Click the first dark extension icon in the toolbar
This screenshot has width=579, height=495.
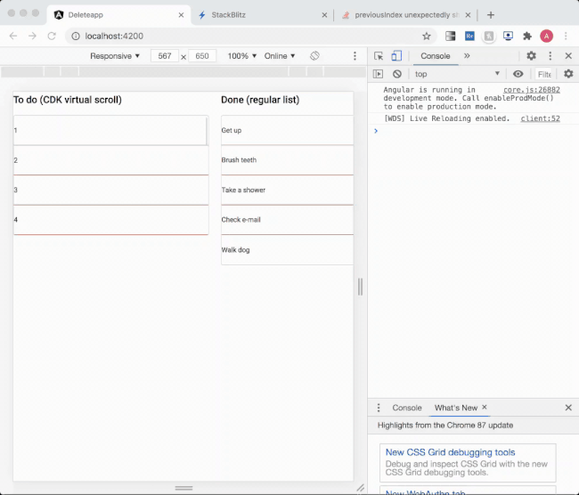pyautogui.click(x=450, y=36)
